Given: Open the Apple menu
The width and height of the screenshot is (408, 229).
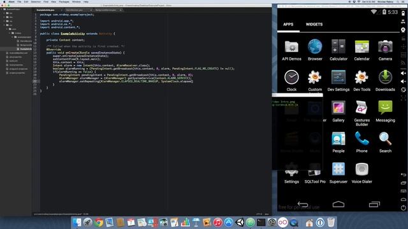Looking at the screenshot, I should pos(4,2).
